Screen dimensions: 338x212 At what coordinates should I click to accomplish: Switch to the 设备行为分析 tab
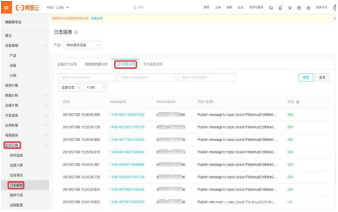click(67, 64)
